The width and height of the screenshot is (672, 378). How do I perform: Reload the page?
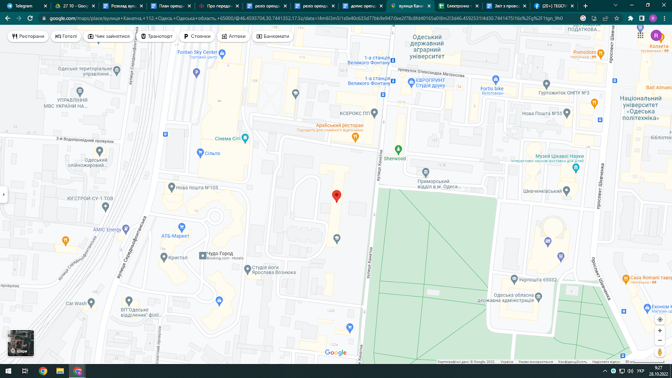pos(30,18)
